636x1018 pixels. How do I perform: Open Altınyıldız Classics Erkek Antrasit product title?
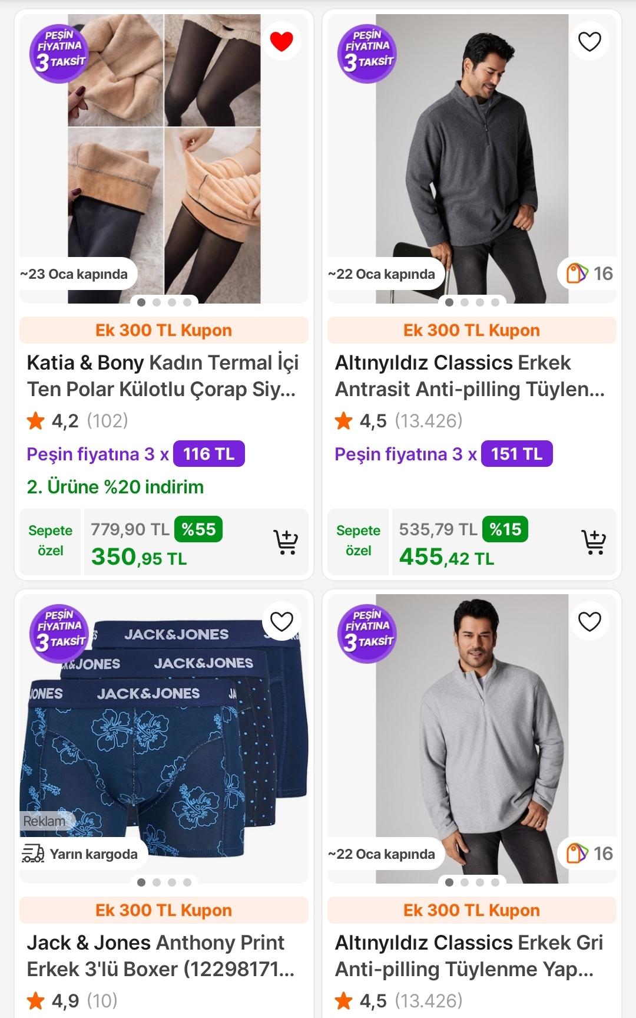pyautogui.click(x=470, y=375)
